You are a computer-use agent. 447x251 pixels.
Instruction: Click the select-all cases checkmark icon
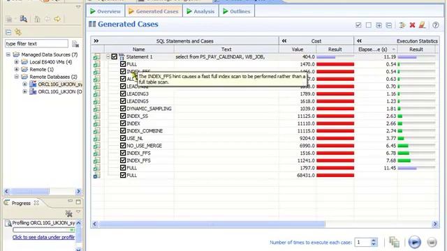358,25
